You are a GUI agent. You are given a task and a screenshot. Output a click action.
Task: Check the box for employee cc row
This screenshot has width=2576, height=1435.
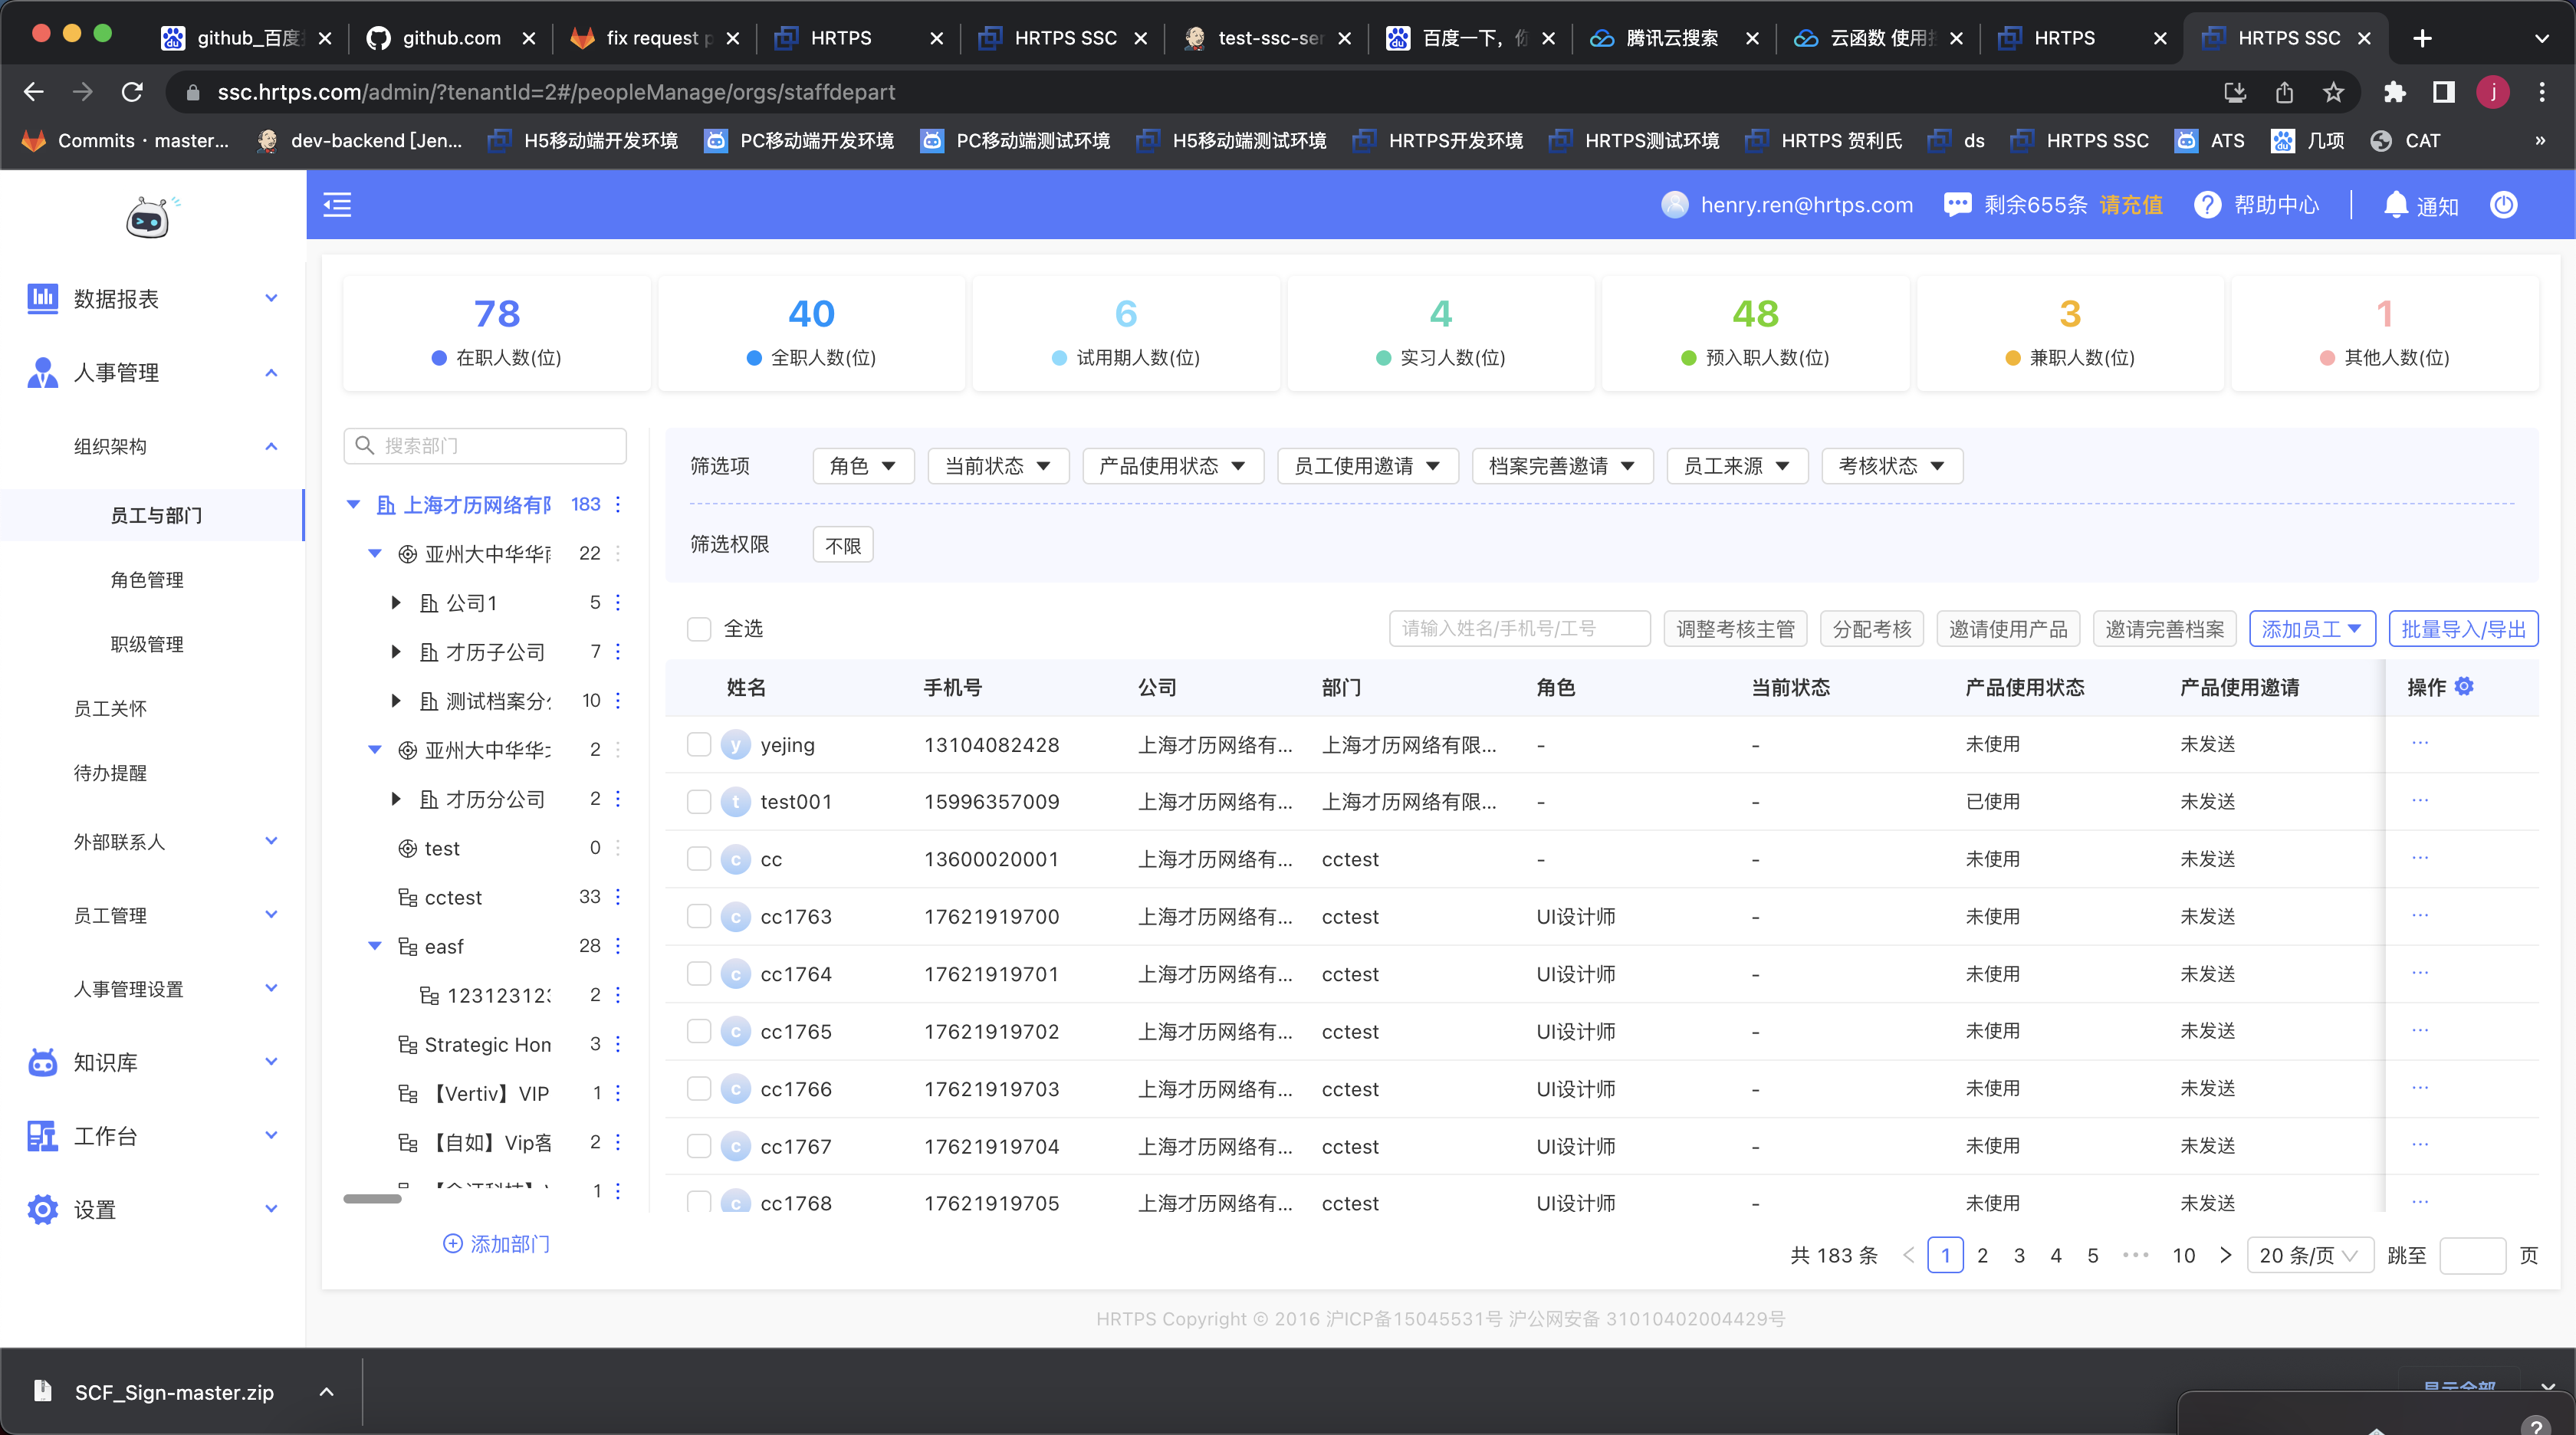[699, 859]
